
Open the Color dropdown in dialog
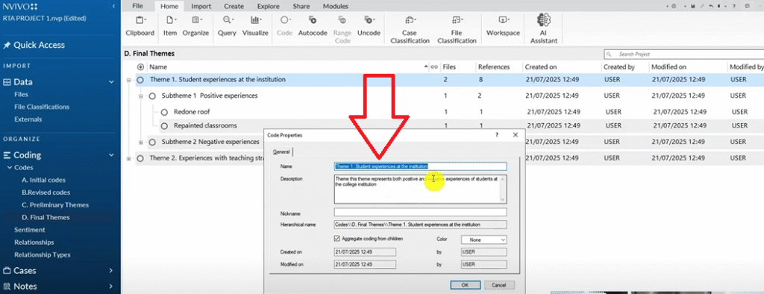[483, 240]
